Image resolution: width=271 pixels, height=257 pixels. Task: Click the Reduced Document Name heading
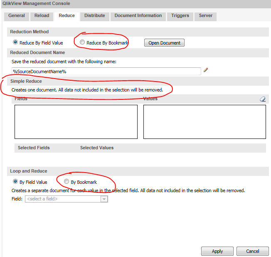[x=37, y=52]
